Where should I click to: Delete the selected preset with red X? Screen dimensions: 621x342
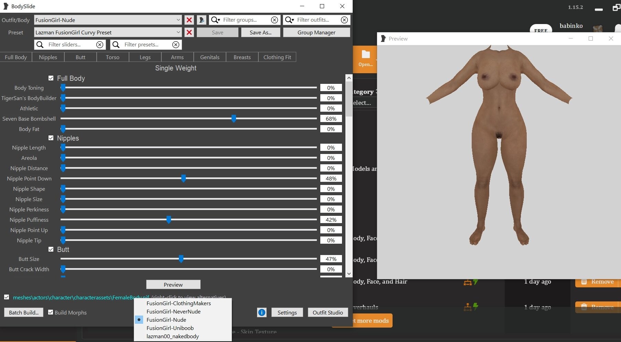pos(189,32)
